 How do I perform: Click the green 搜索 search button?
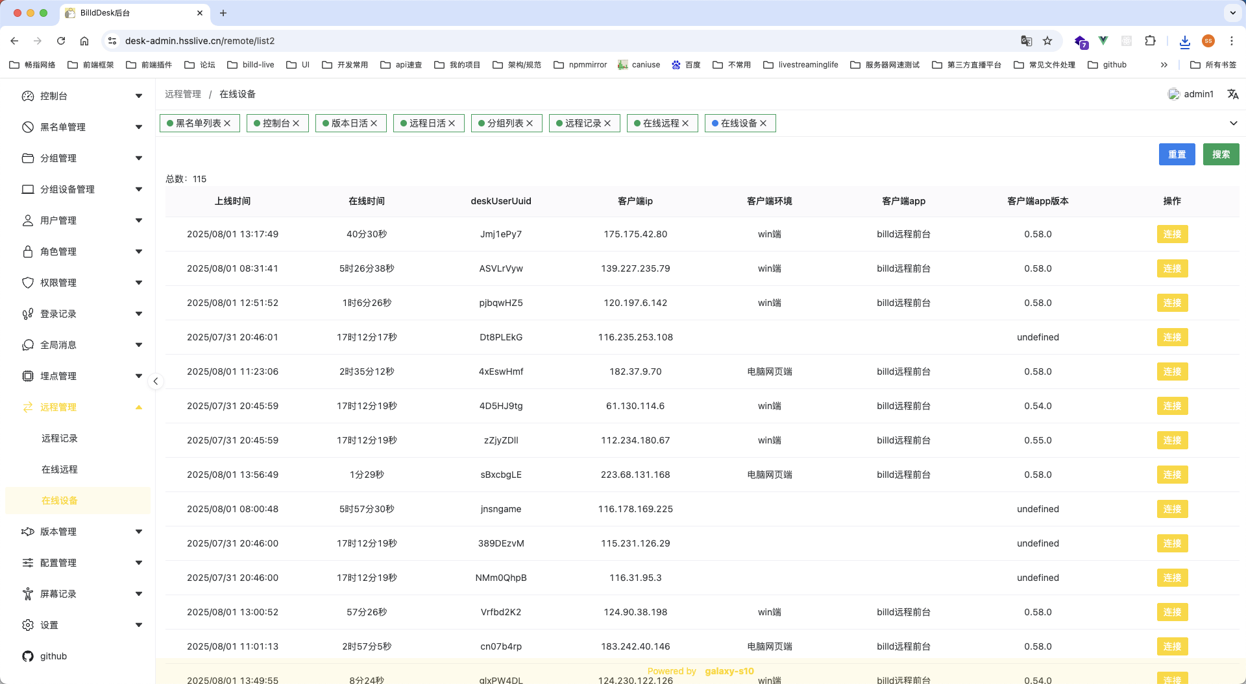[x=1221, y=154]
